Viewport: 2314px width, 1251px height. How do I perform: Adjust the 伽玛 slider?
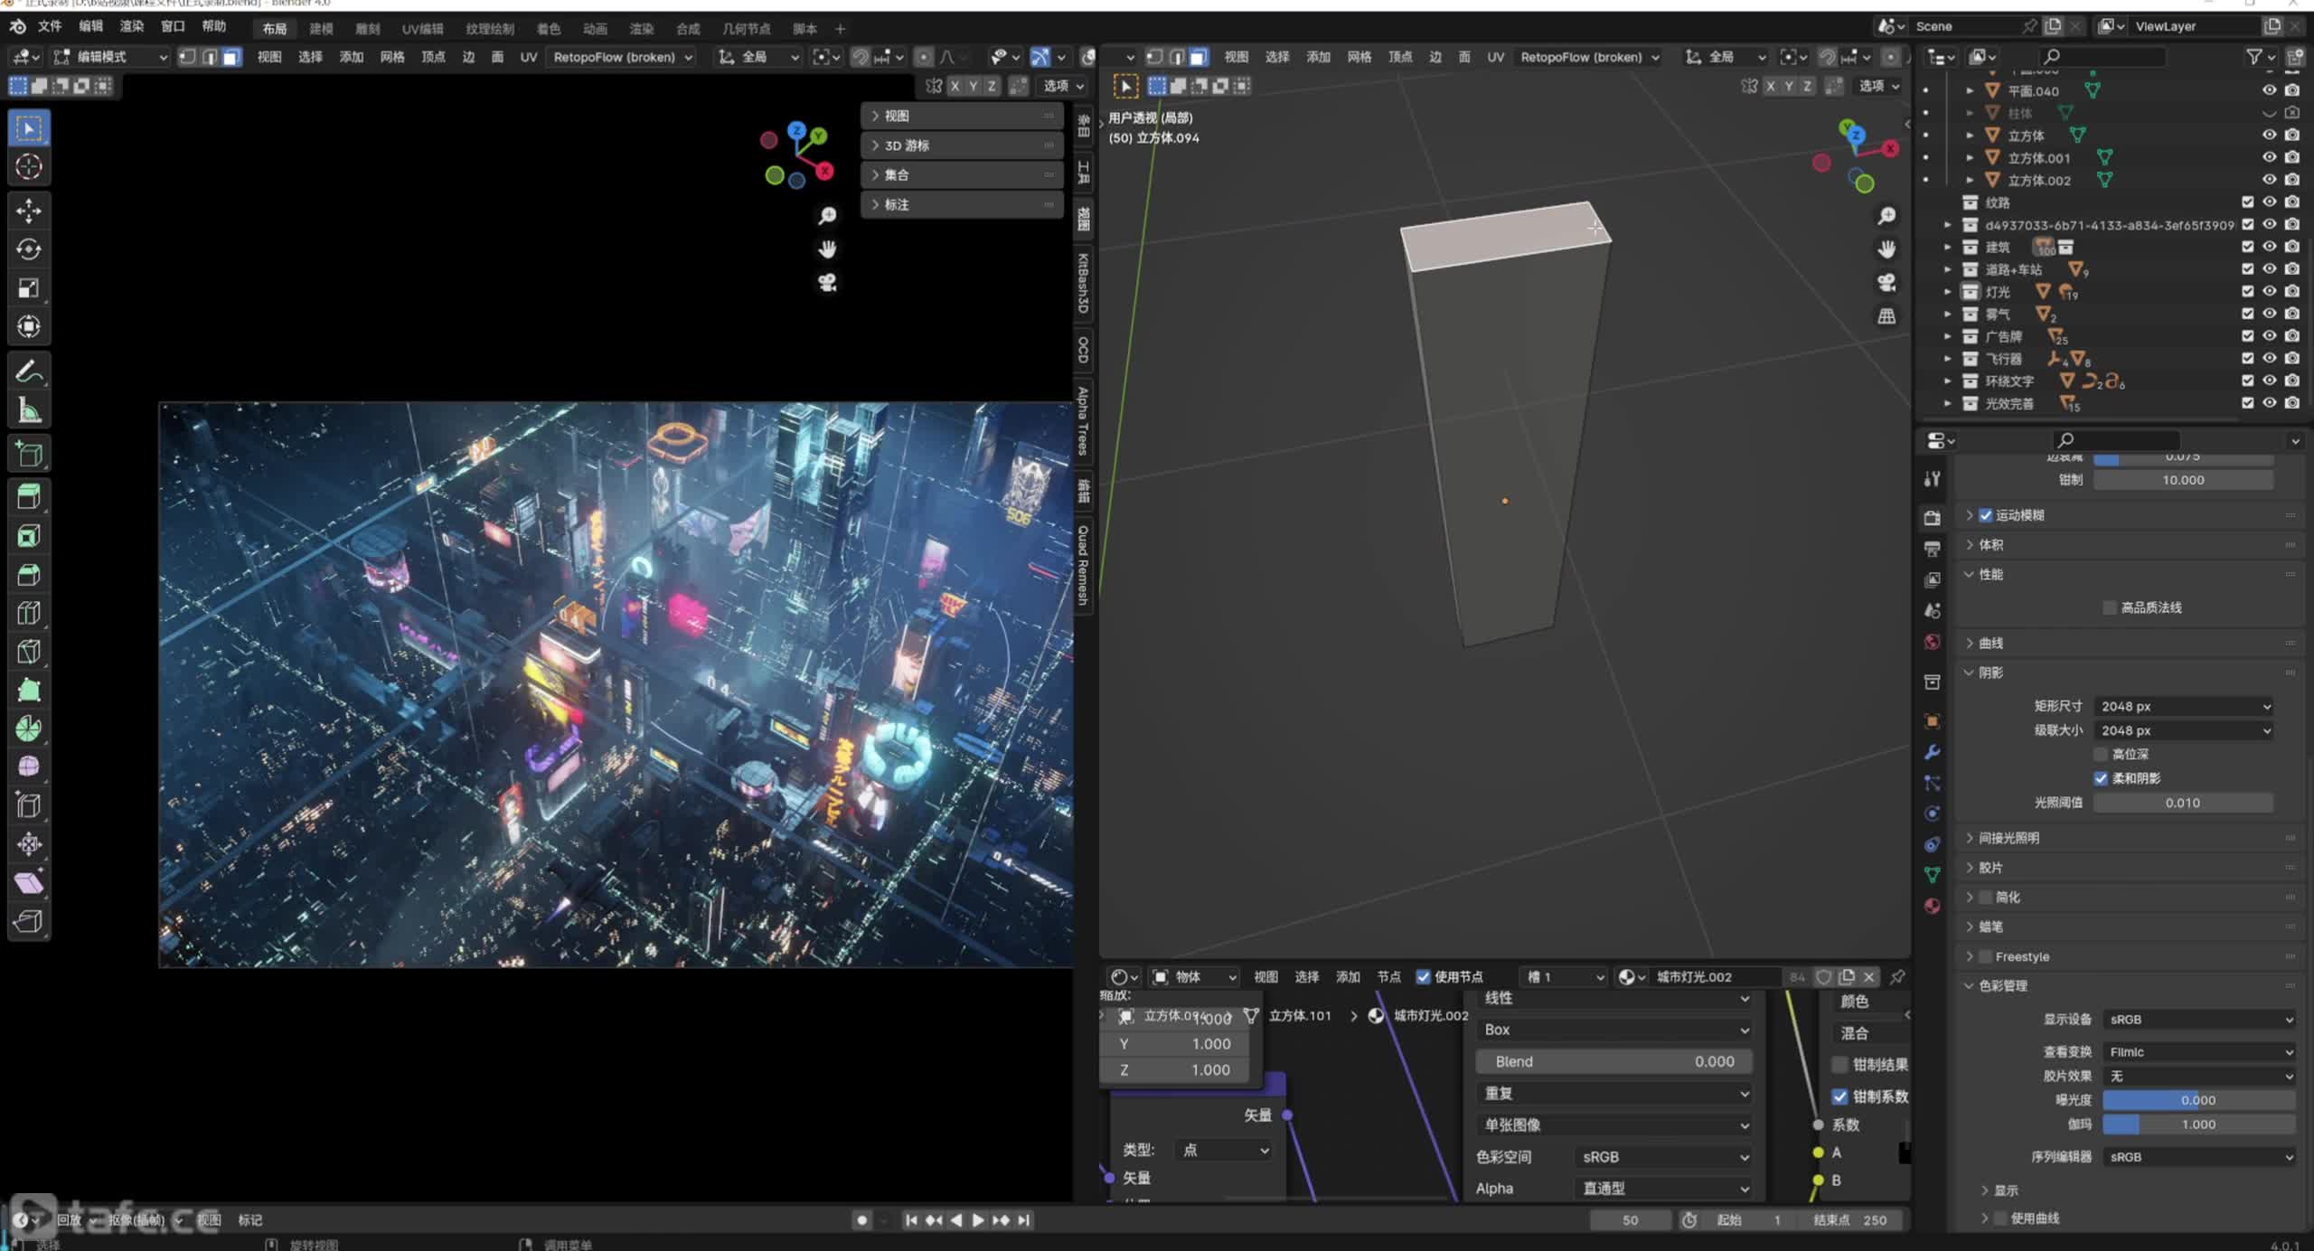click(2198, 1124)
